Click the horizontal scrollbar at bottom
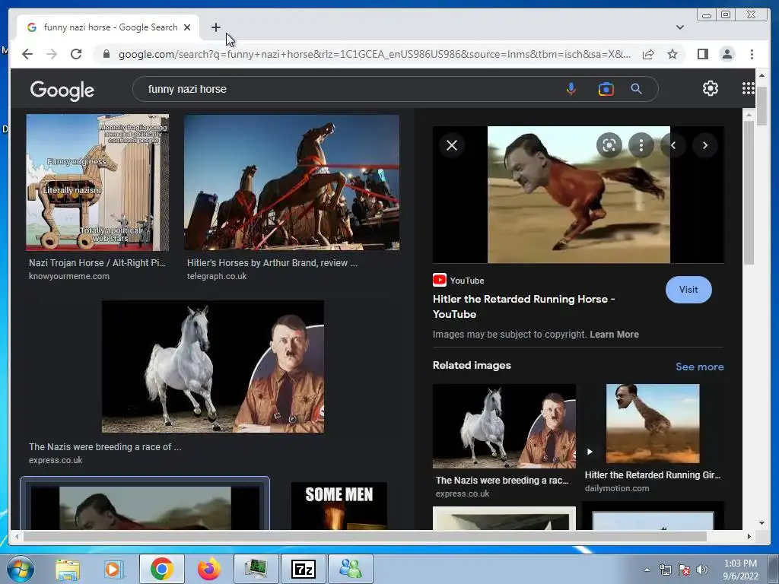The image size is (779, 584). click(x=364, y=536)
